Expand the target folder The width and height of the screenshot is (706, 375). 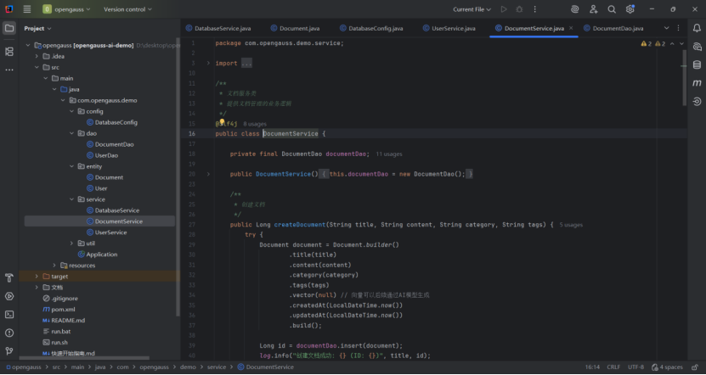[x=37, y=276]
